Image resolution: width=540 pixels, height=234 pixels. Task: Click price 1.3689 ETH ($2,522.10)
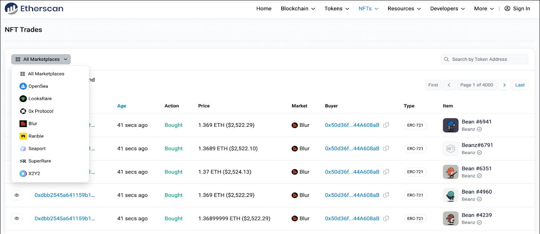pyautogui.click(x=228, y=149)
